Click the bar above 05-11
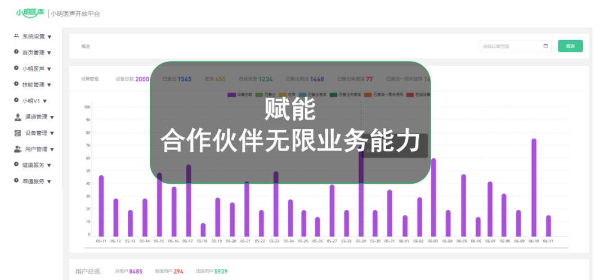The width and height of the screenshot is (608, 280). coord(101,206)
